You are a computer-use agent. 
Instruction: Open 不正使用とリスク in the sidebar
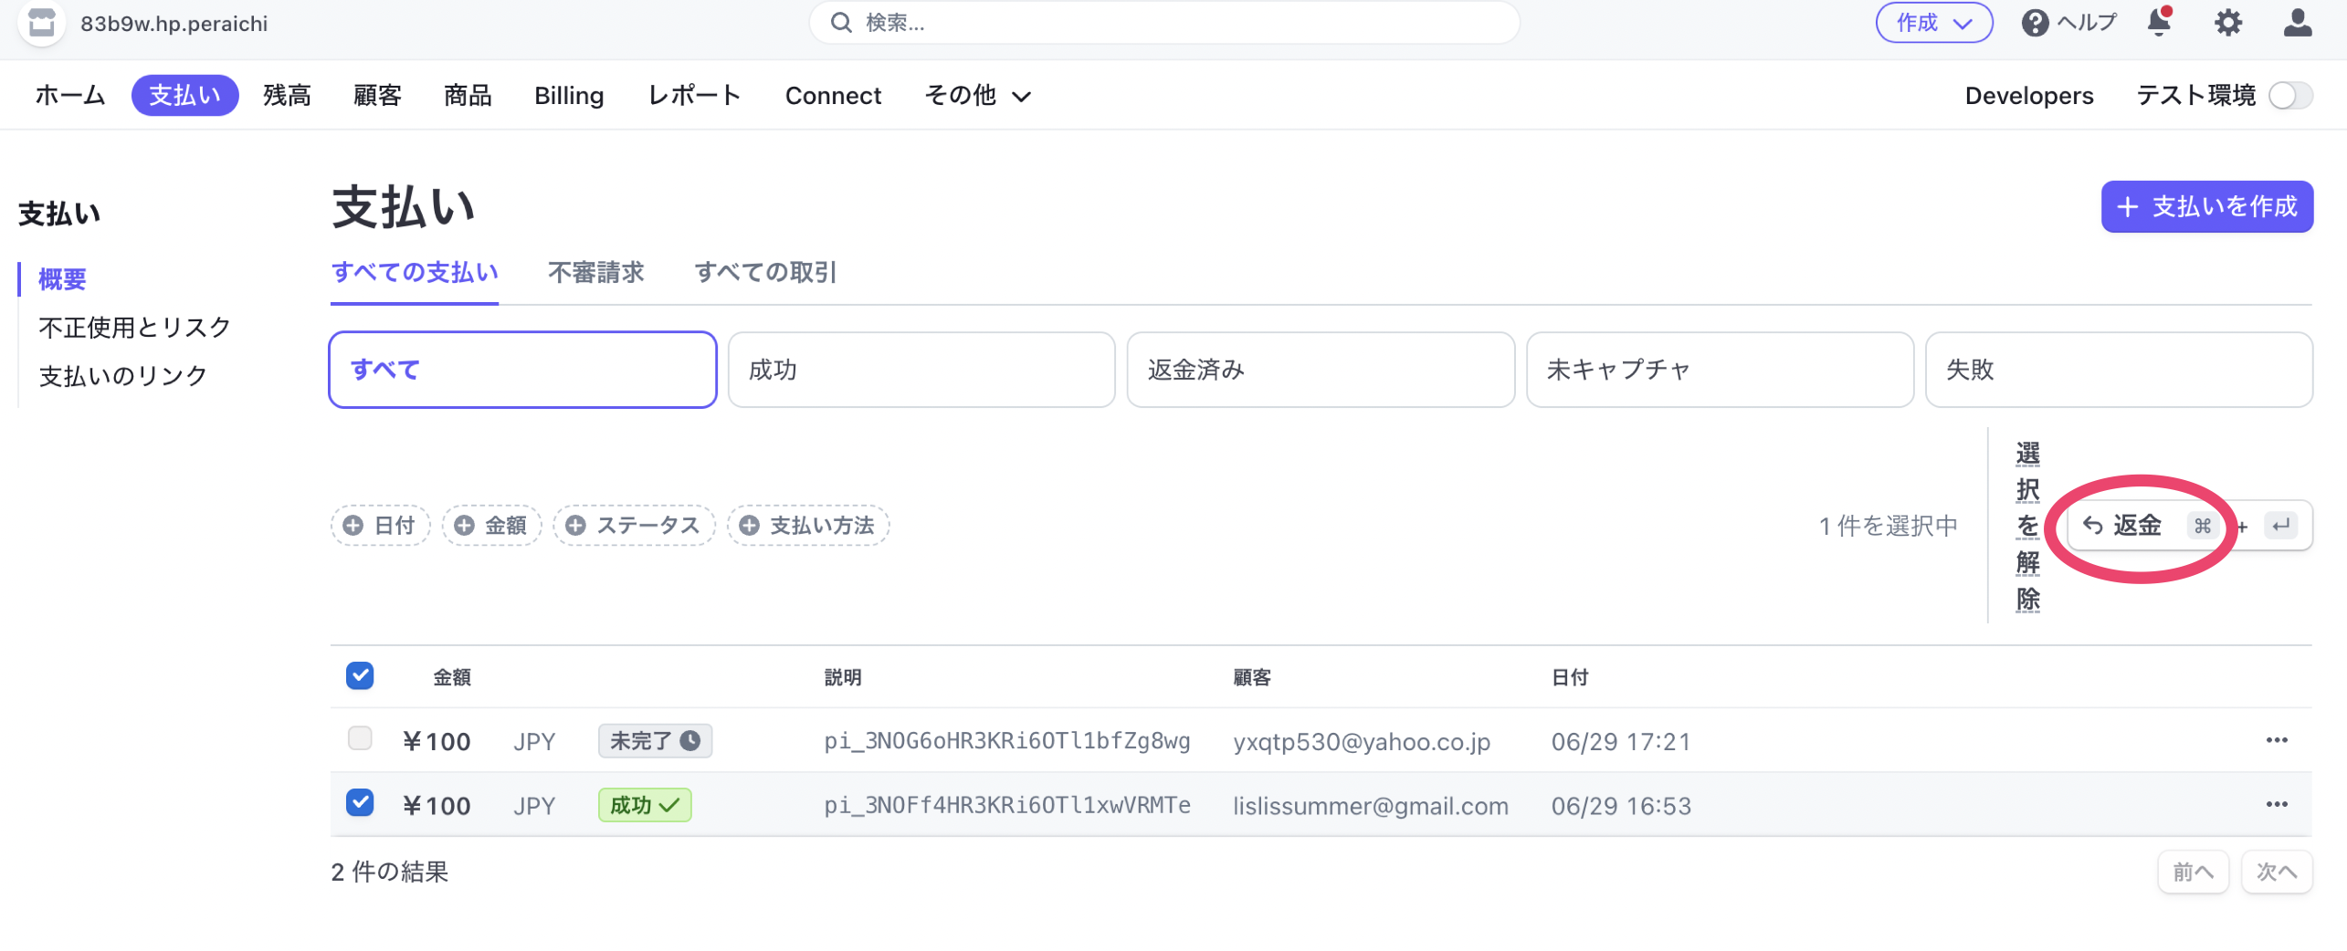(x=134, y=328)
